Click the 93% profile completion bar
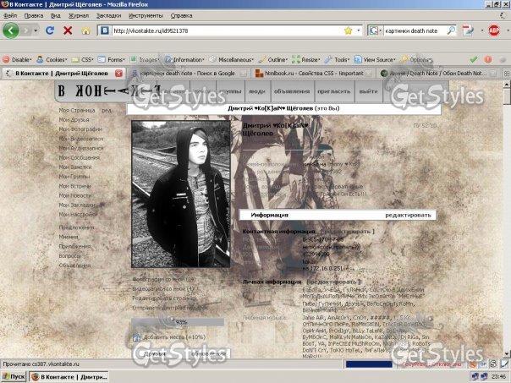This screenshot has height=383, width=511. (178, 322)
